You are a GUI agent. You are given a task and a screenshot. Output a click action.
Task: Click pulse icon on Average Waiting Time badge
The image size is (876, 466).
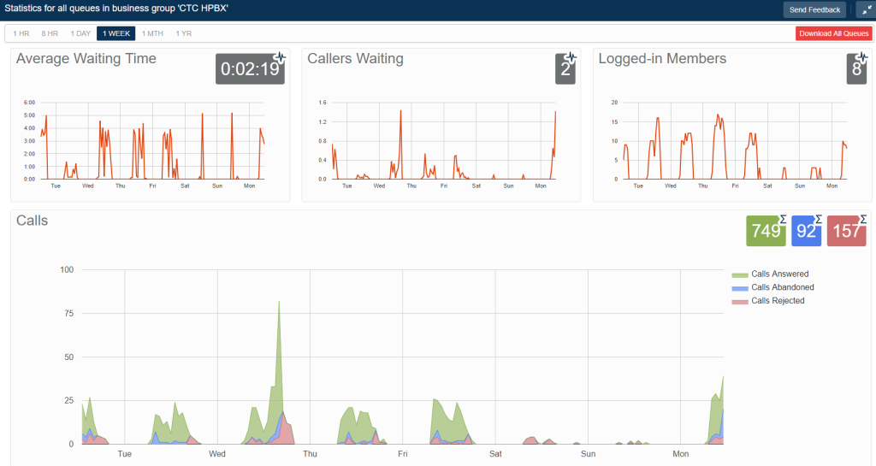(280, 57)
